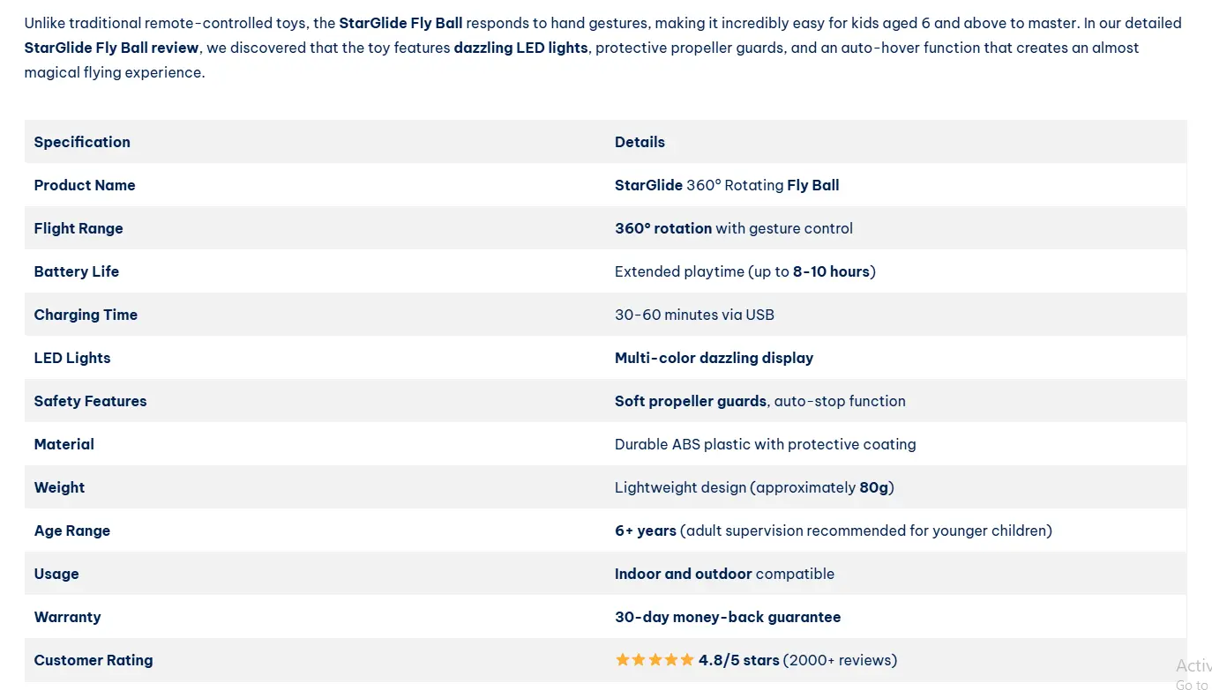Click the first star in Customer Rating
The height and width of the screenshot is (690, 1212).
pos(623,660)
